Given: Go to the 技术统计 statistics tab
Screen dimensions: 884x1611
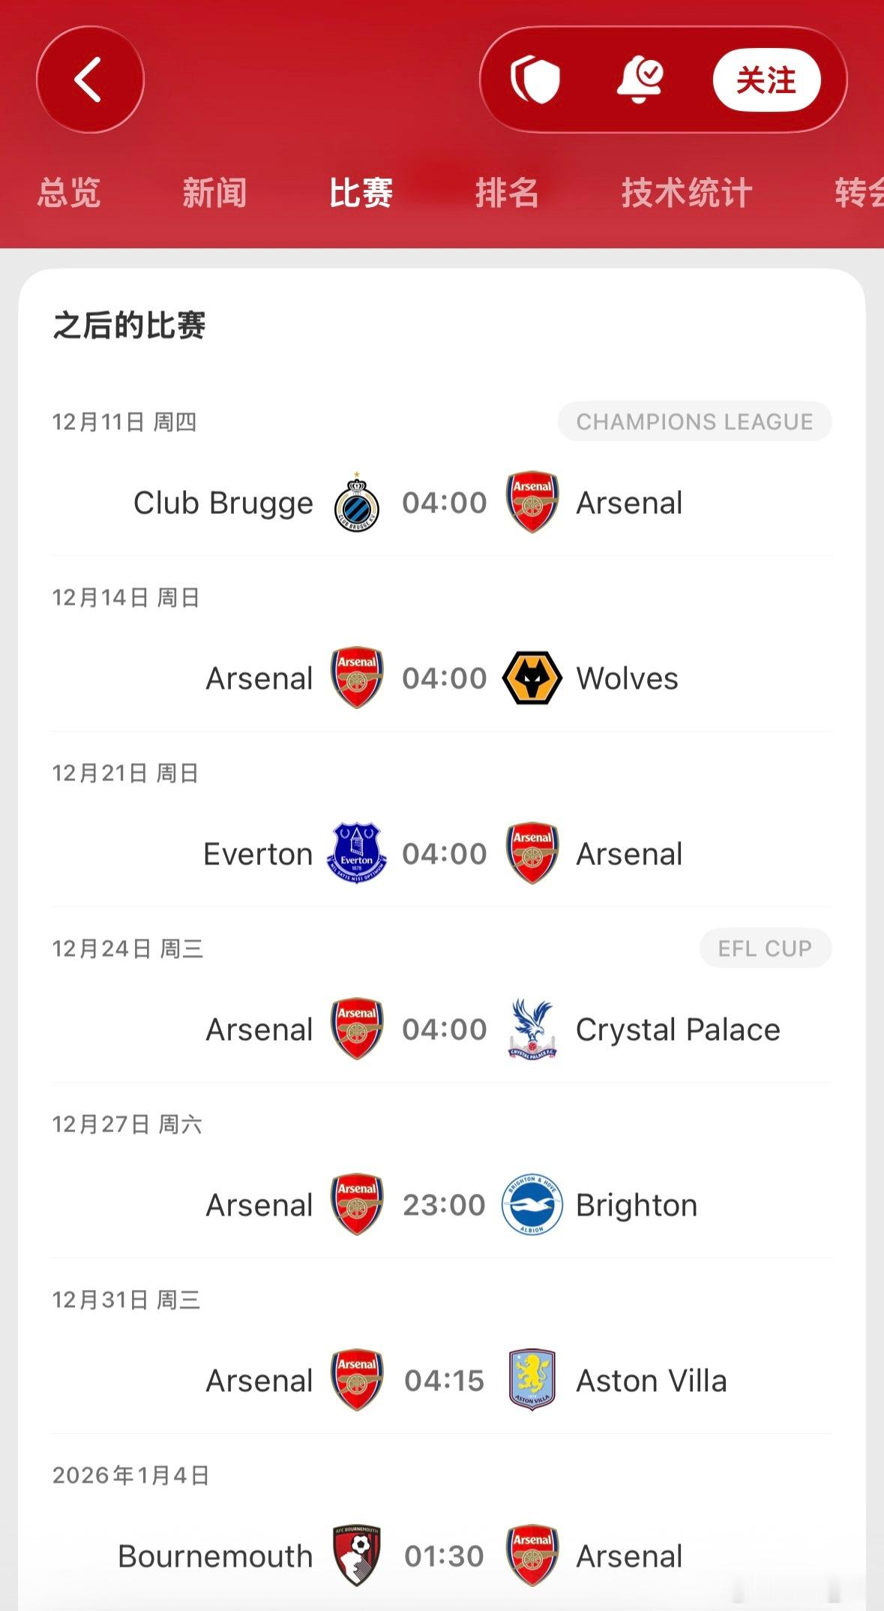Looking at the screenshot, I should [x=686, y=193].
